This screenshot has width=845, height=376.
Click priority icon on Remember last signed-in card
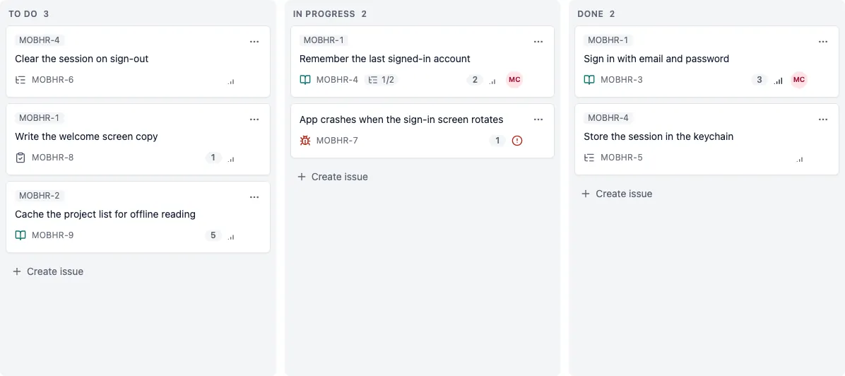[492, 81]
